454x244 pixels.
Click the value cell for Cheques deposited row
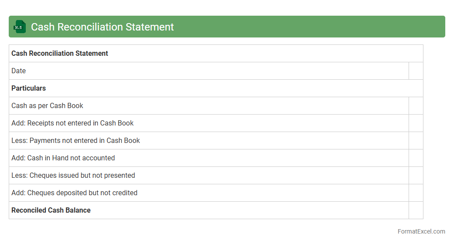[x=416, y=193]
